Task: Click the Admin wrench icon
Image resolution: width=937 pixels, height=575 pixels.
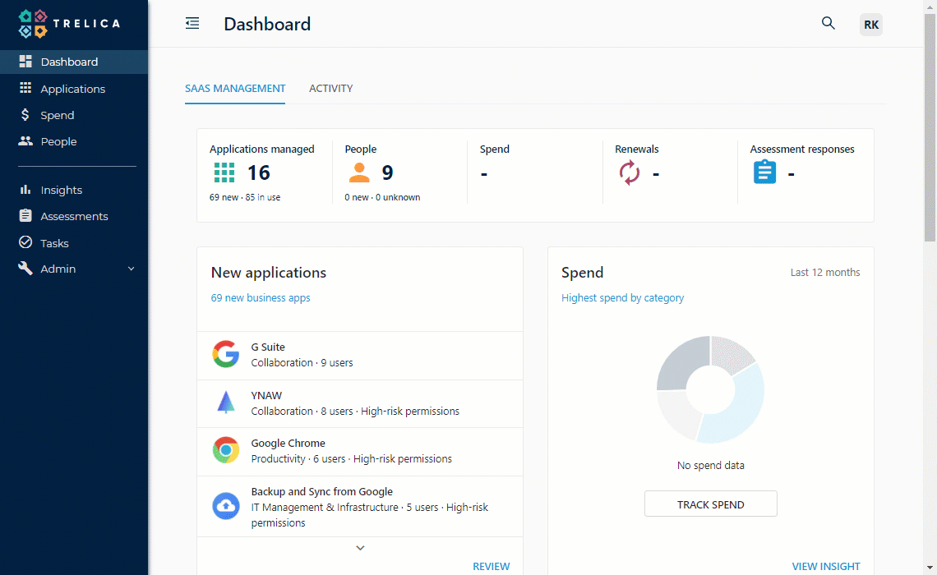Action: pyautogui.click(x=25, y=268)
